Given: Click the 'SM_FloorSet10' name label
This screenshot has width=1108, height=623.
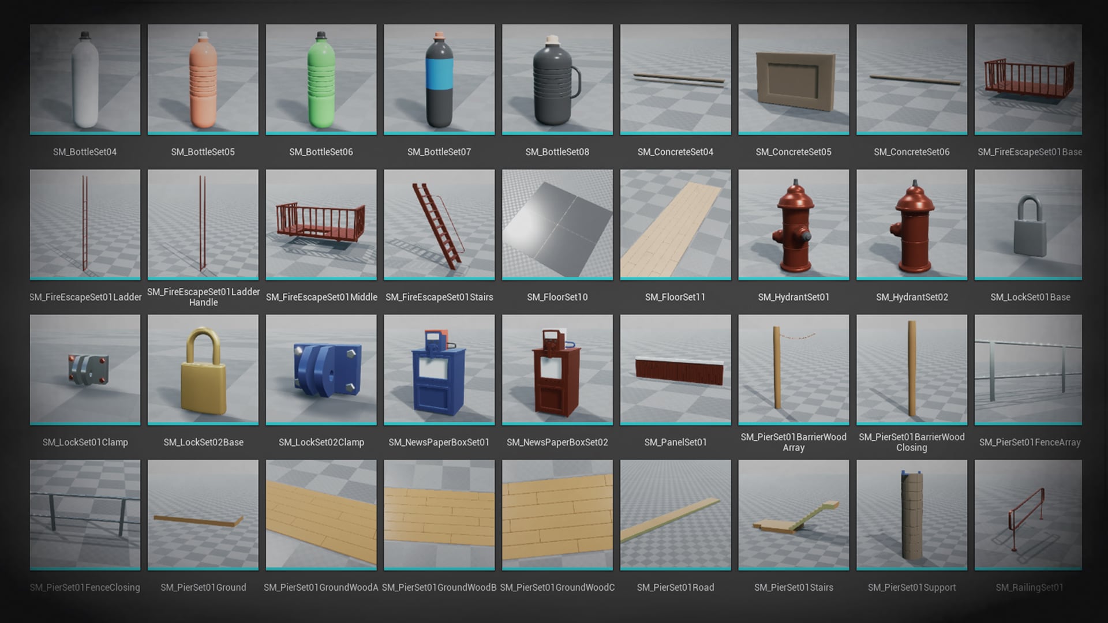Looking at the screenshot, I should (557, 297).
